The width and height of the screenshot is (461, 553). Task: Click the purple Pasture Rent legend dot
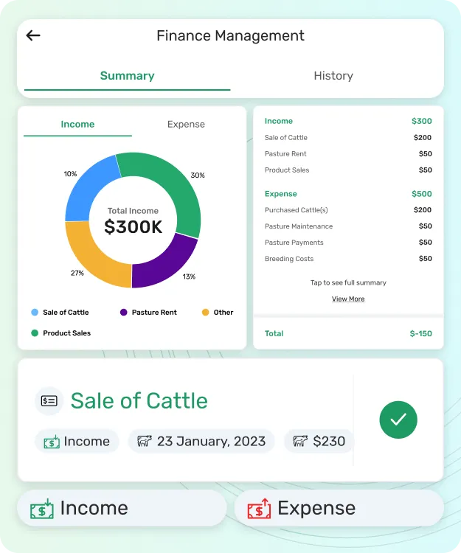(x=124, y=313)
